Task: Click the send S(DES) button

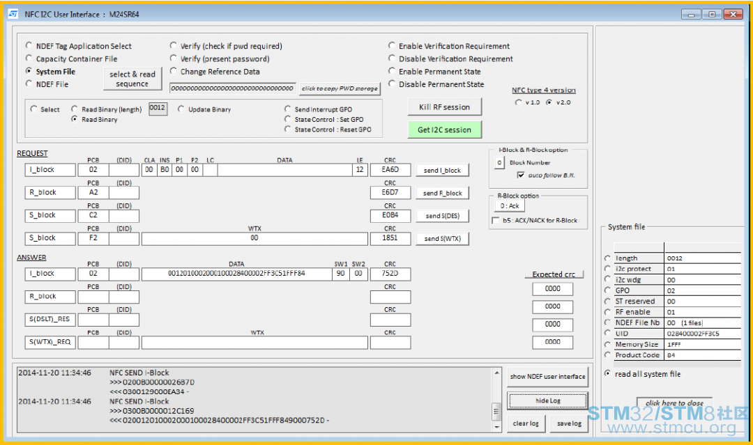Action: pos(442,216)
